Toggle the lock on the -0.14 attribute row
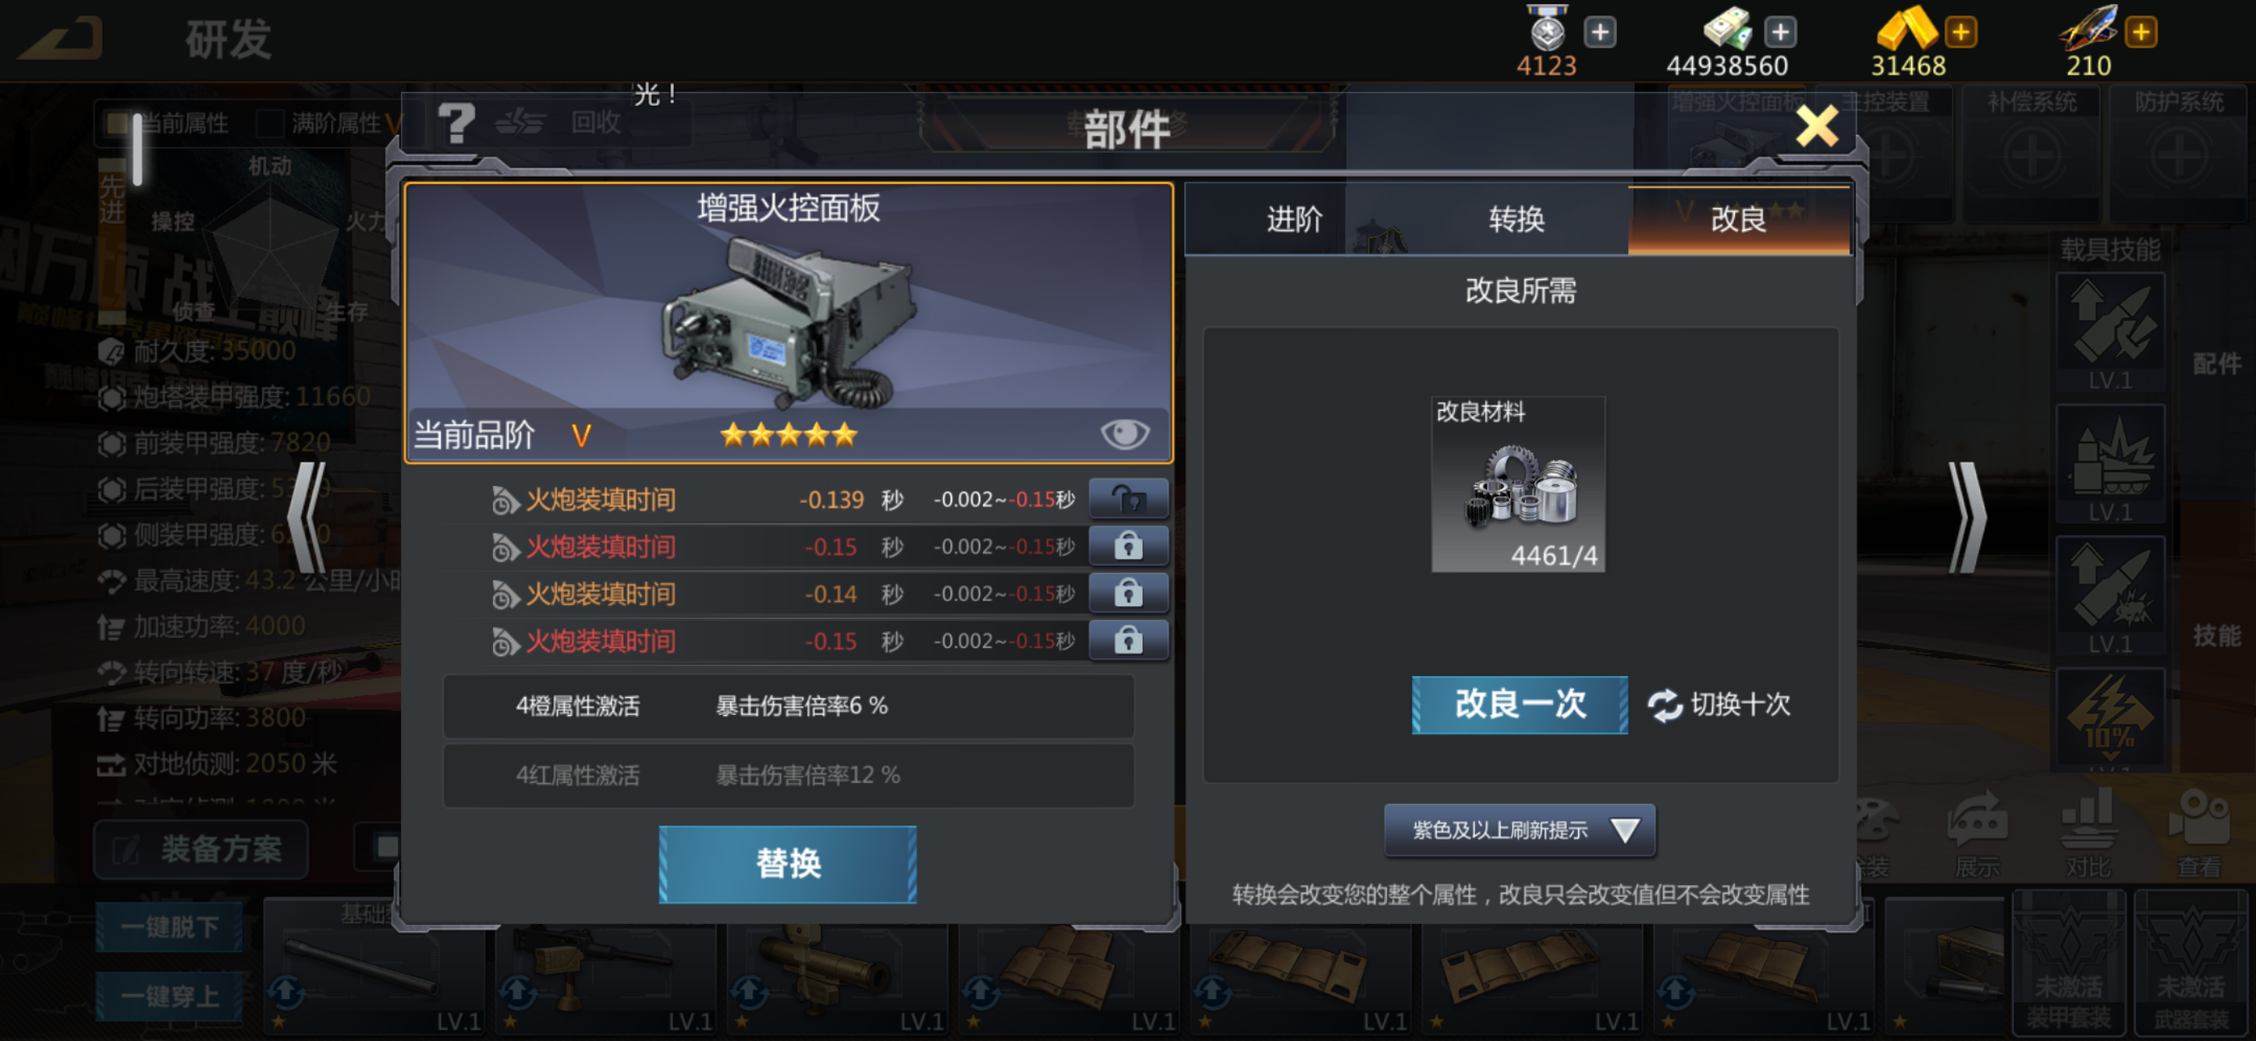The image size is (2256, 1041). click(x=1128, y=593)
